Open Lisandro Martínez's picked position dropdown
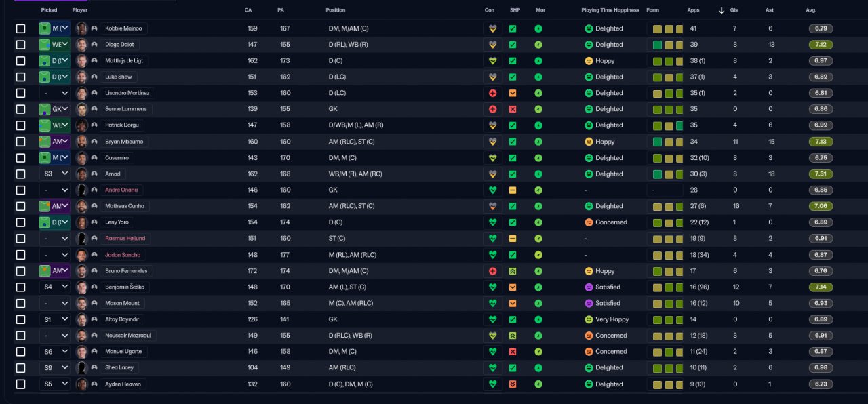 (x=65, y=93)
